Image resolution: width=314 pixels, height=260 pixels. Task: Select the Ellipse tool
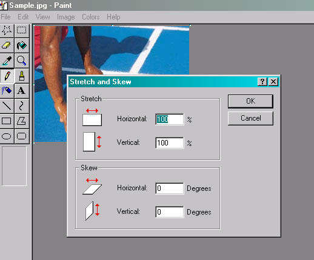click(x=7, y=136)
